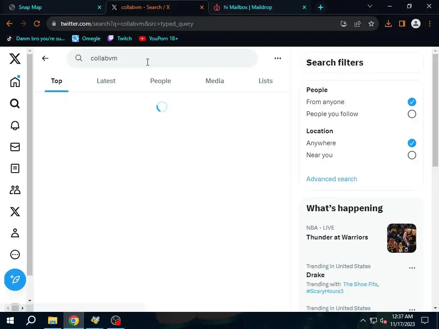Image resolution: width=439 pixels, height=329 pixels.
Task: Switch to Latest results tab
Action: (106, 81)
